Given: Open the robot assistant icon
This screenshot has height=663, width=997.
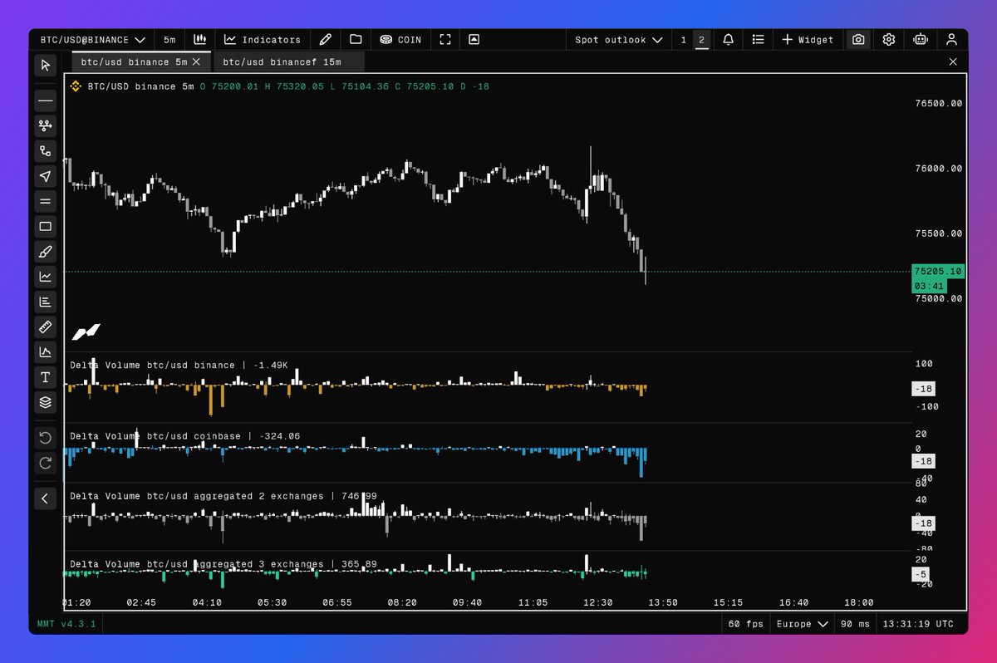Looking at the screenshot, I should (x=920, y=39).
